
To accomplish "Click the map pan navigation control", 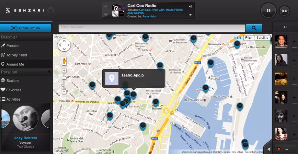I will [x=64, y=45].
